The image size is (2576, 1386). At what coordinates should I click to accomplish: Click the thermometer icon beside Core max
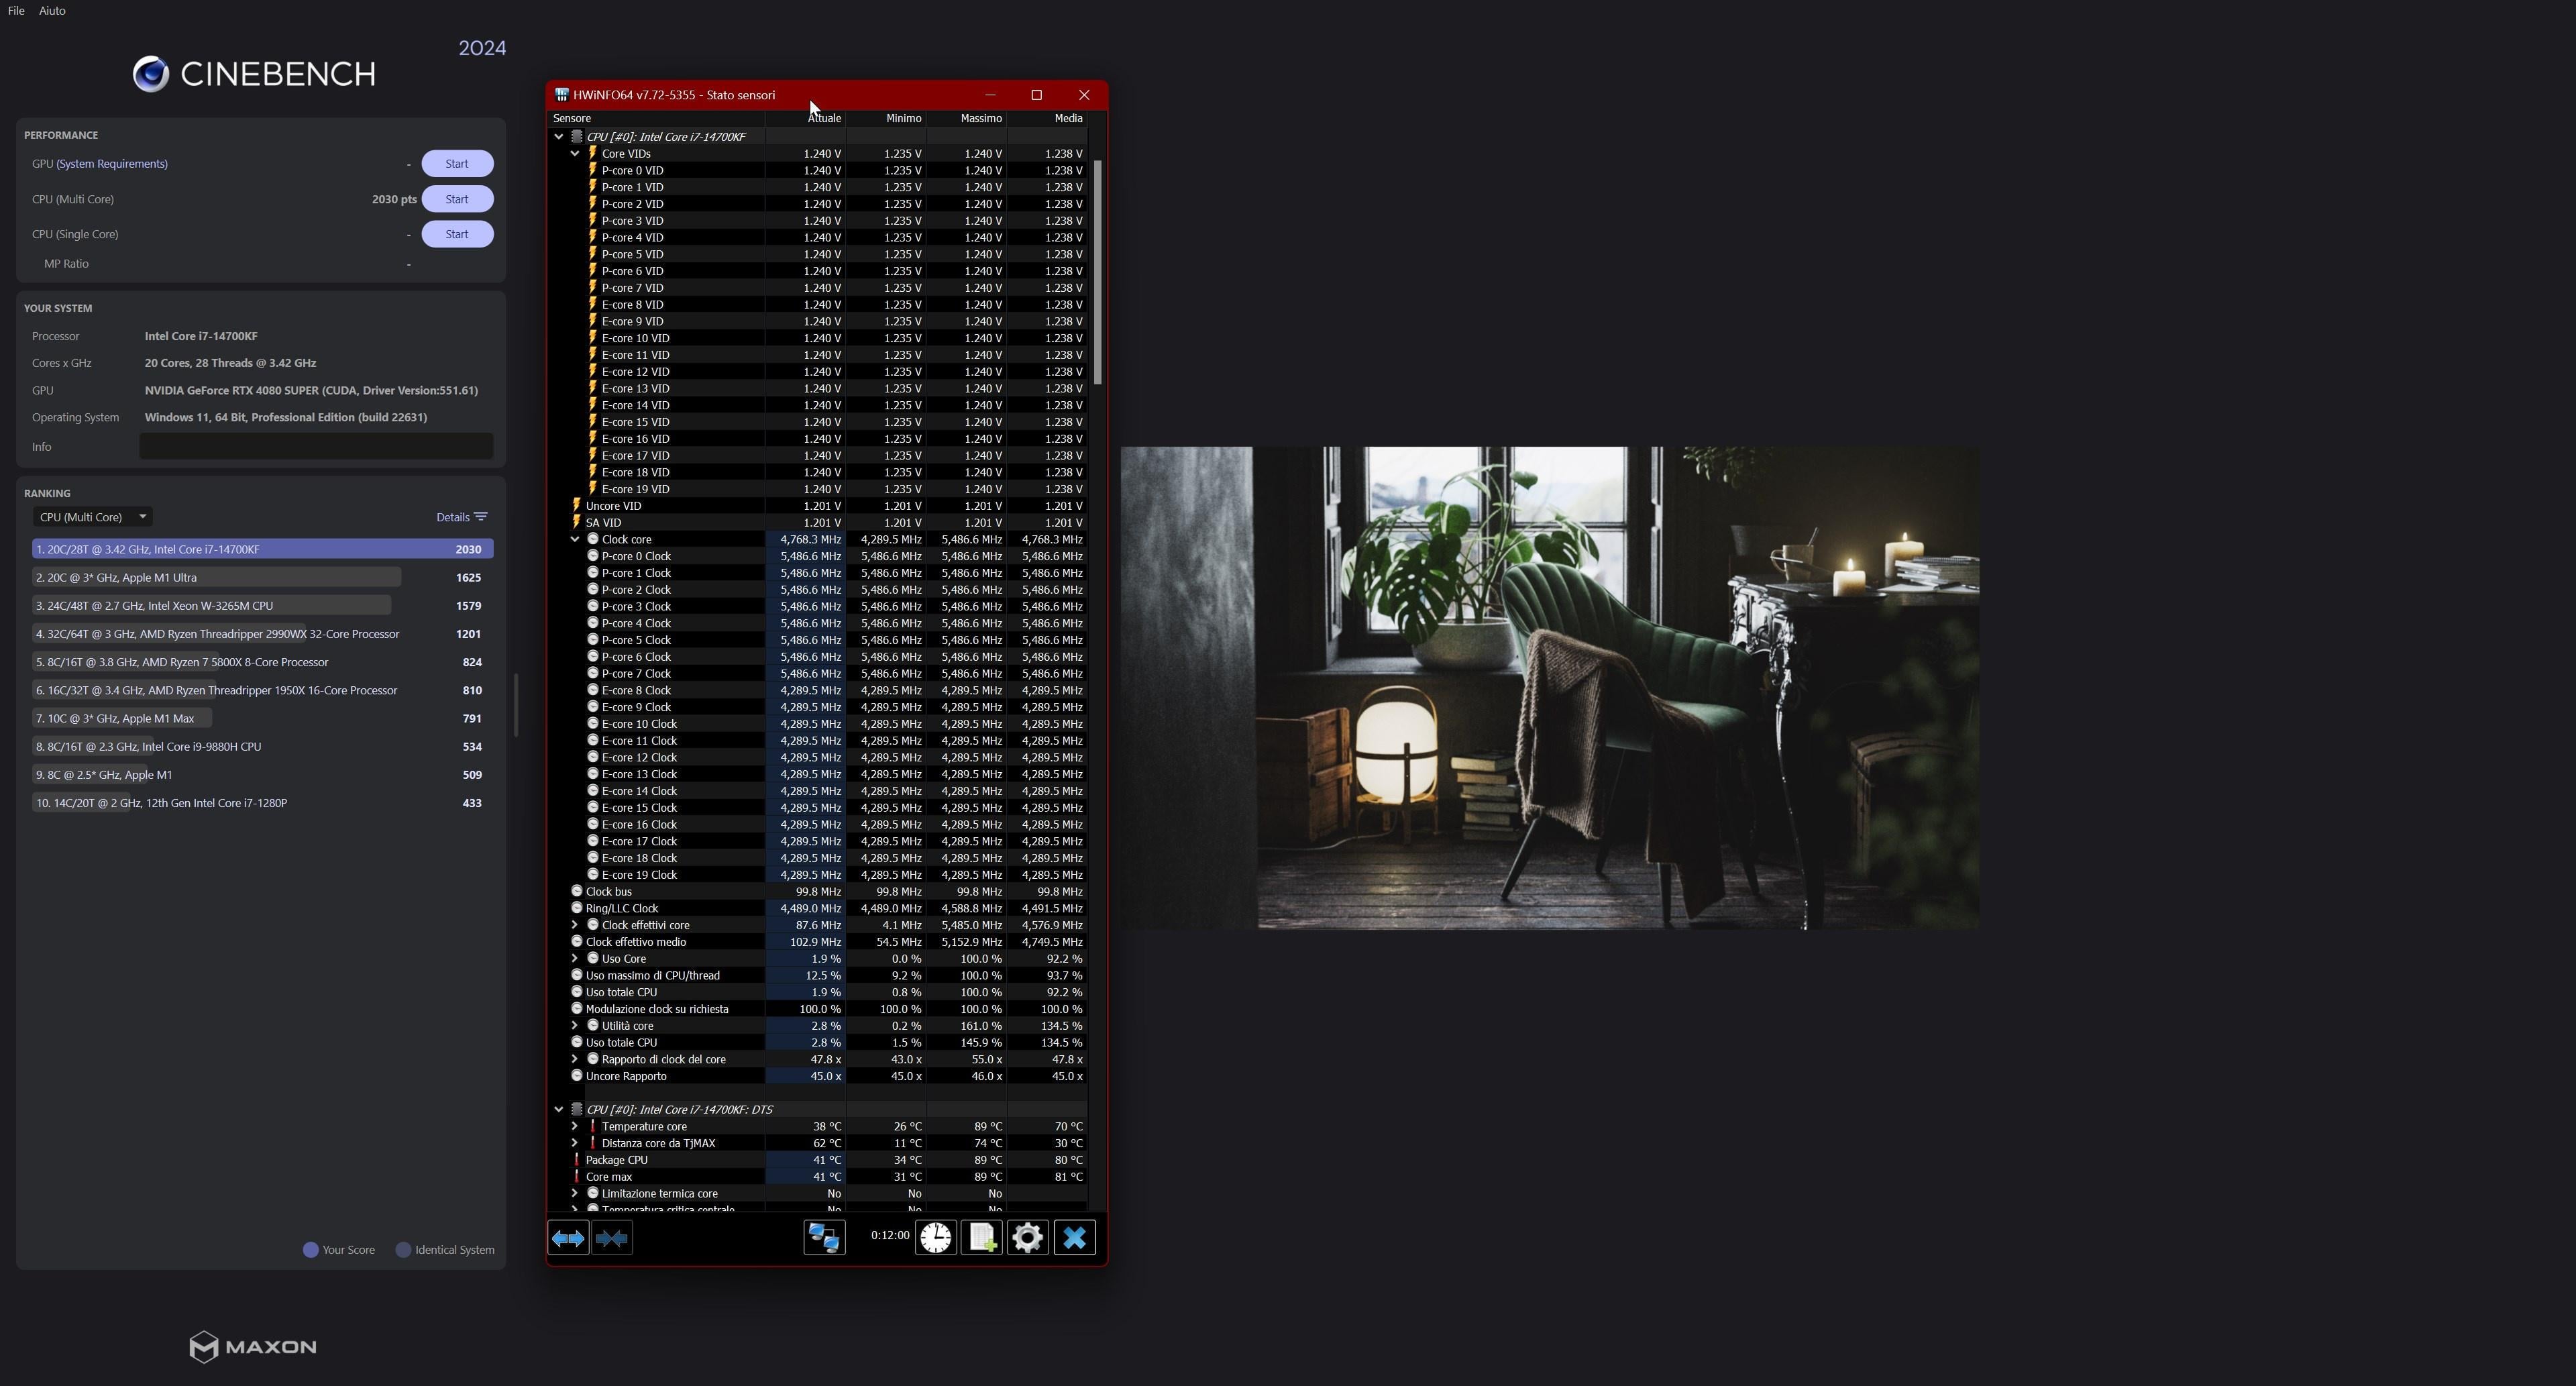(x=577, y=1176)
